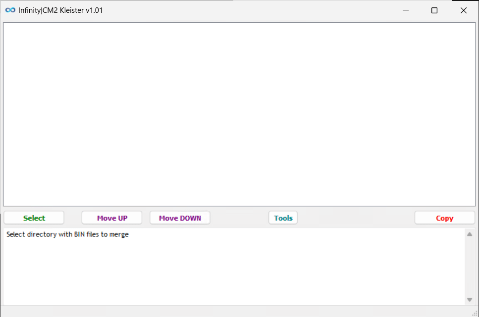Click blank space in the log output panel

[233, 272]
